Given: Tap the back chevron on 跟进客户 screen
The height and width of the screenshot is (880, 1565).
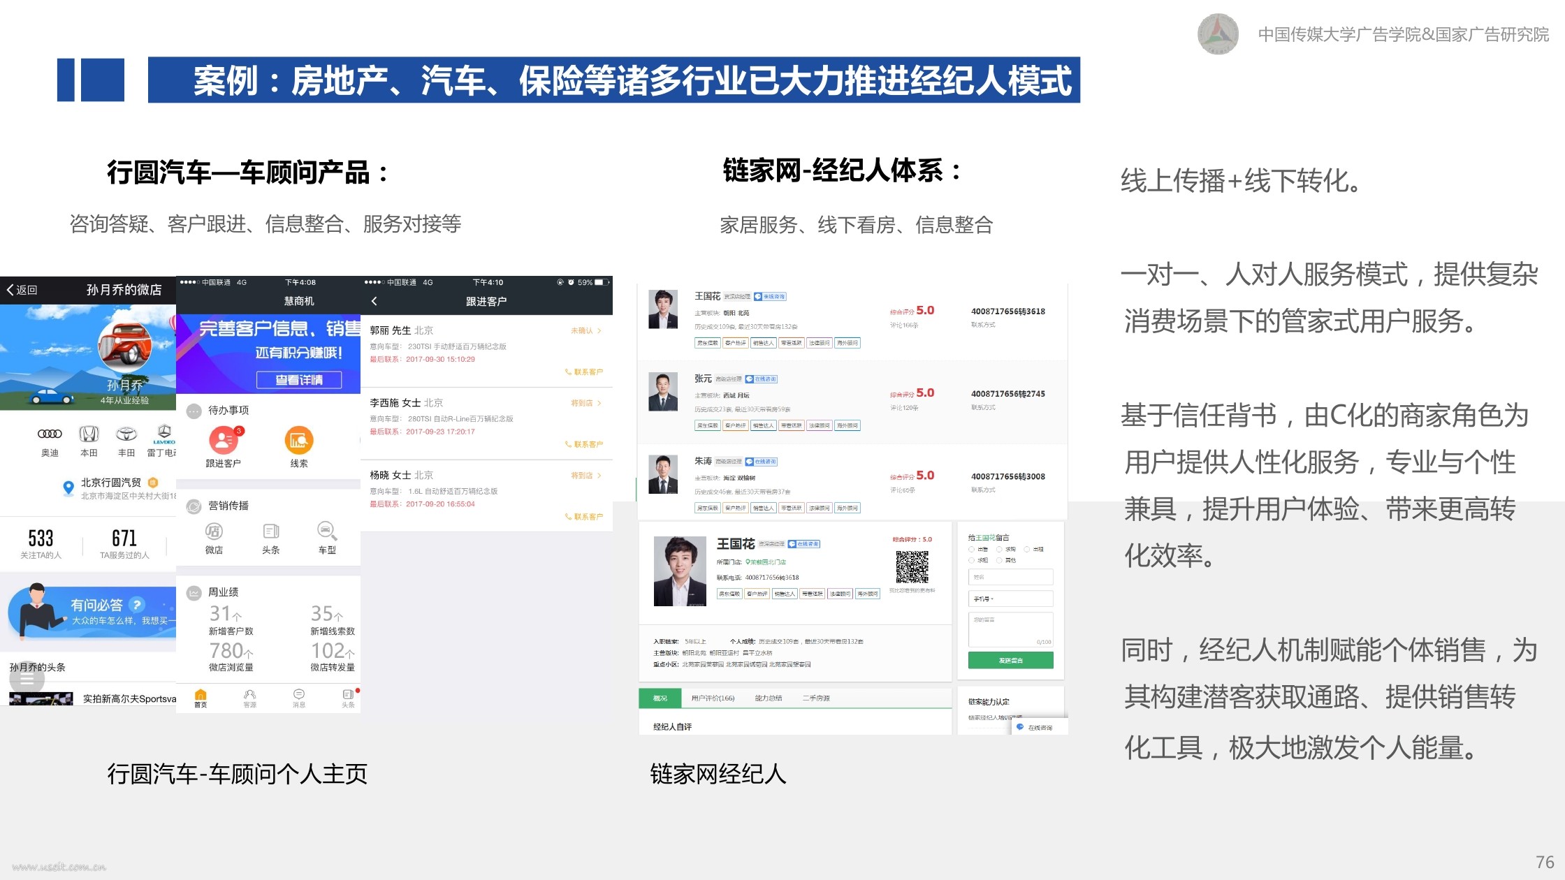Looking at the screenshot, I should pyautogui.click(x=374, y=301).
